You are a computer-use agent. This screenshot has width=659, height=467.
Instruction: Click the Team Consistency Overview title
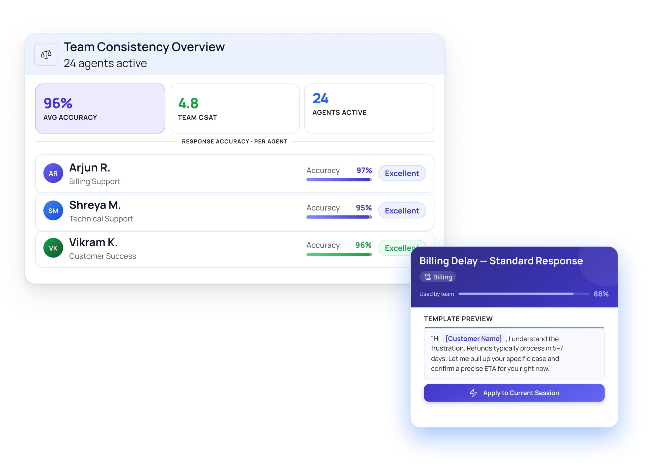coord(144,47)
